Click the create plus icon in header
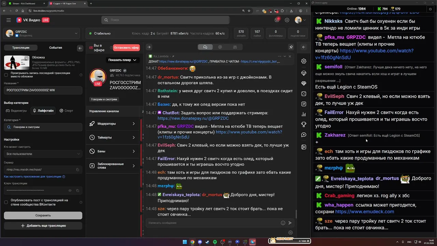 point(287,20)
